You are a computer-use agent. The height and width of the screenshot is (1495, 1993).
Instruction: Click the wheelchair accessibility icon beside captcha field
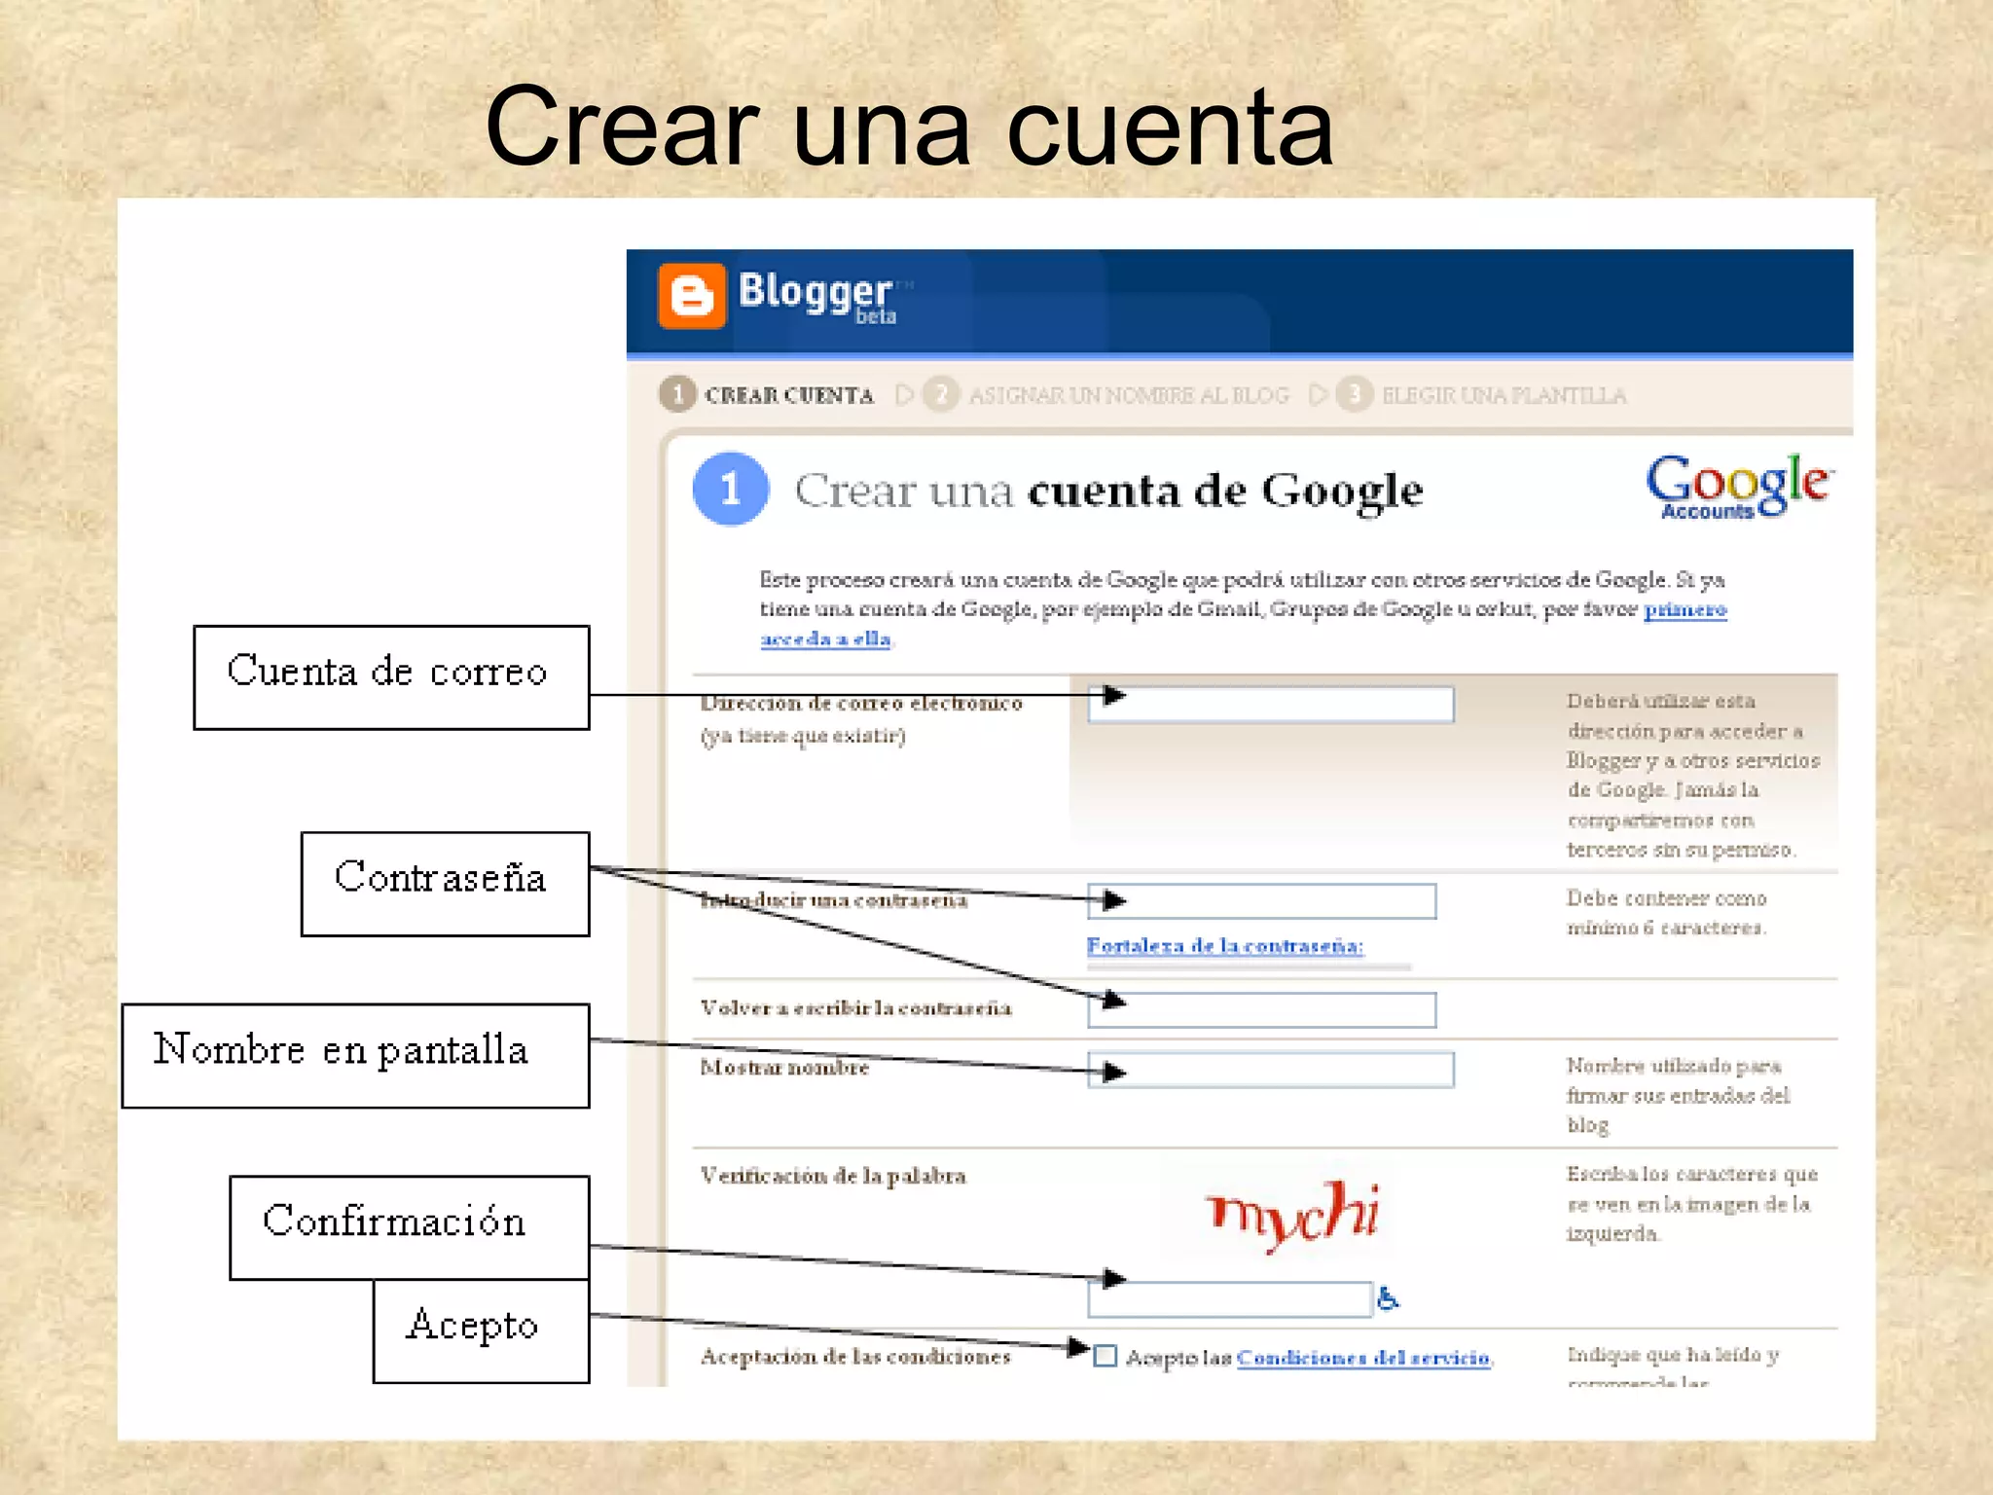pyautogui.click(x=1388, y=1297)
